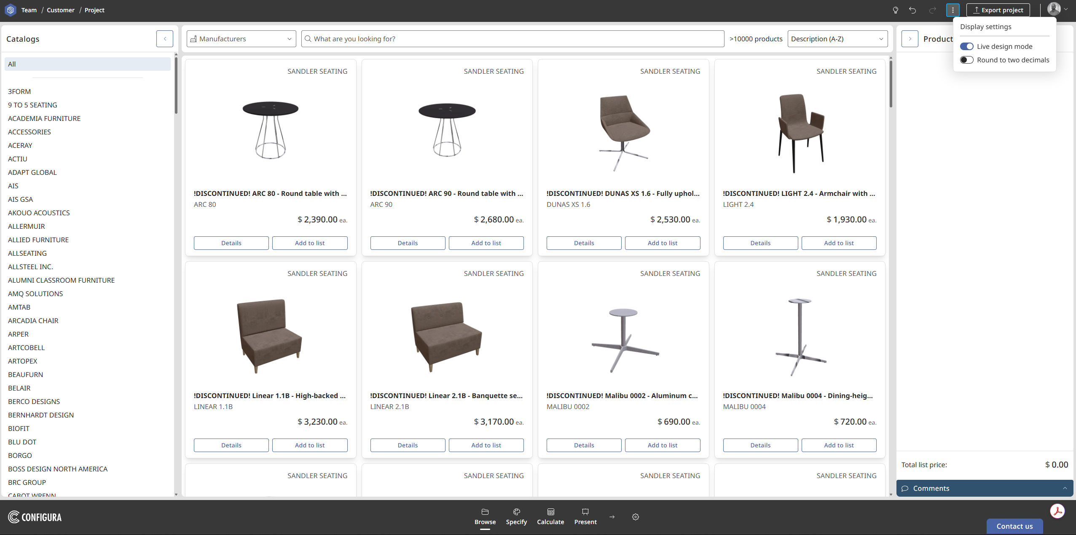Click the product grid scrollbar
This screenshot has width=1076, height=535.
click(891, 83)
